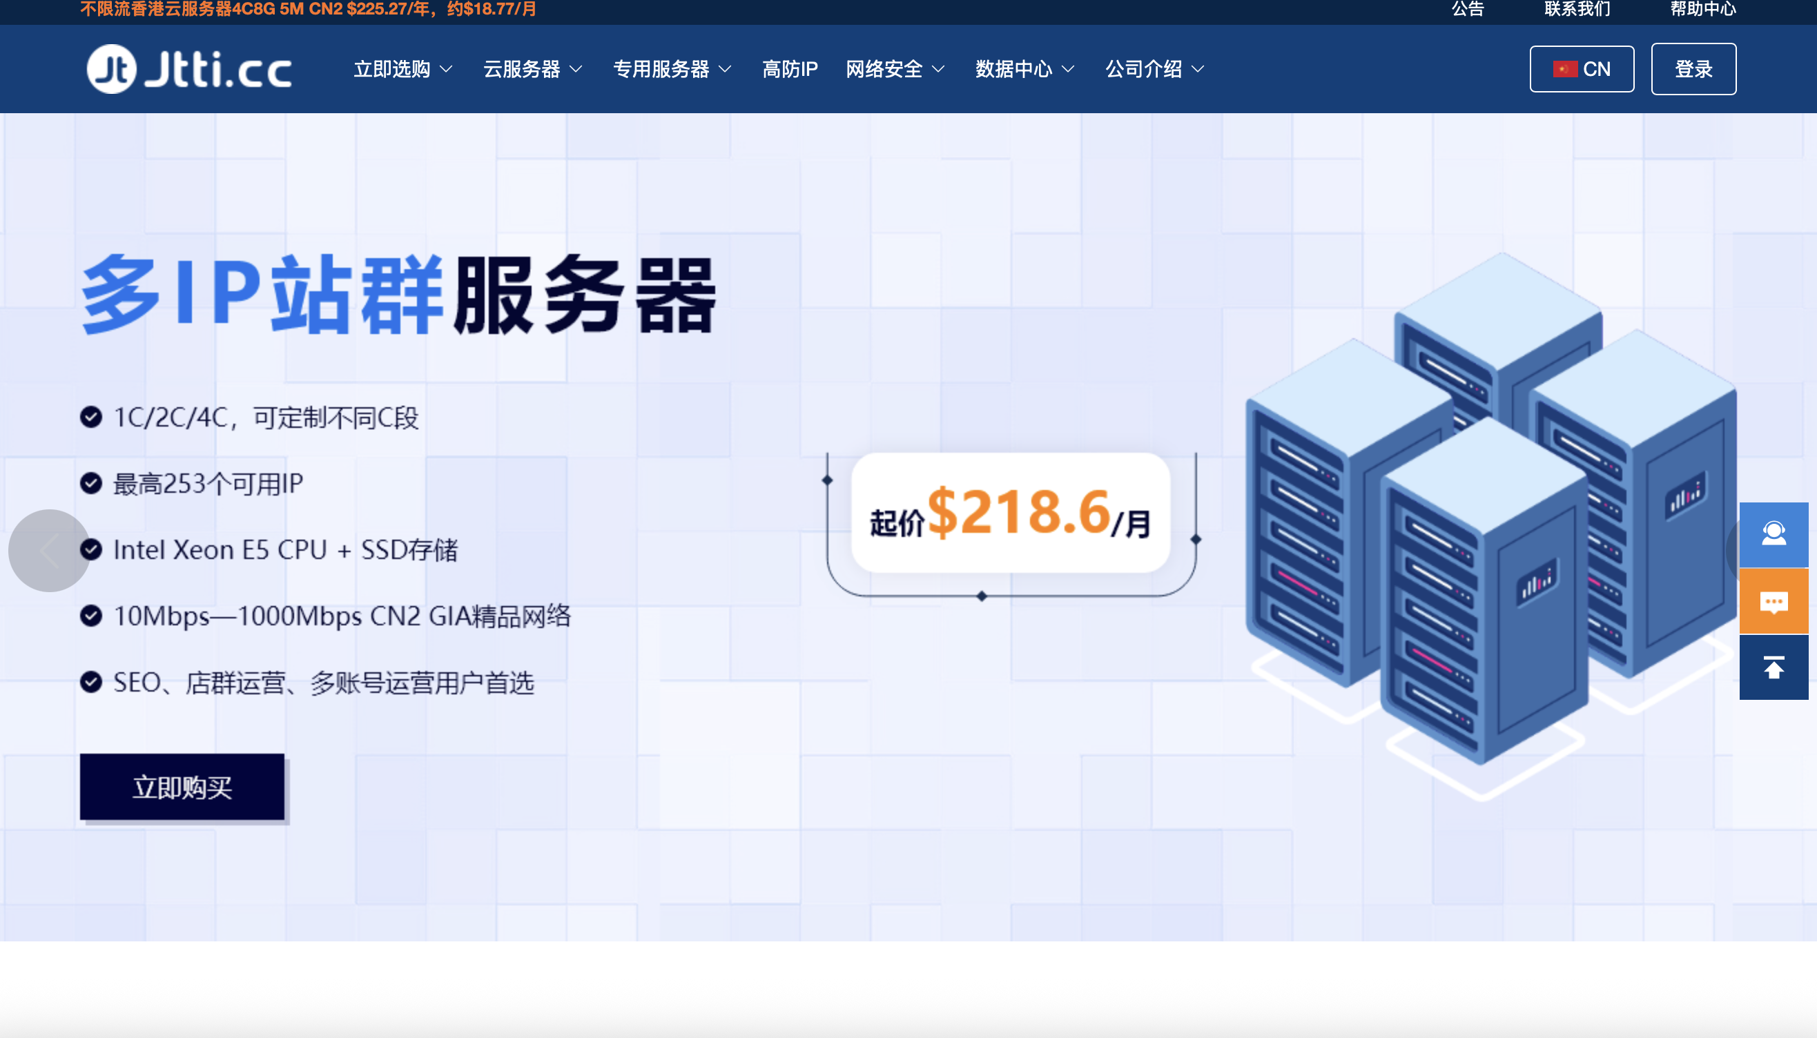Open the customer service headset widget
The height and width of the screenshot is (1038, 1817).
click(1773, 535)
